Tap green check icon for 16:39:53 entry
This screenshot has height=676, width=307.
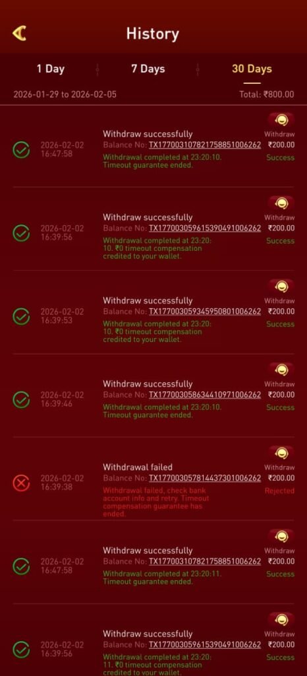point(21,316)
